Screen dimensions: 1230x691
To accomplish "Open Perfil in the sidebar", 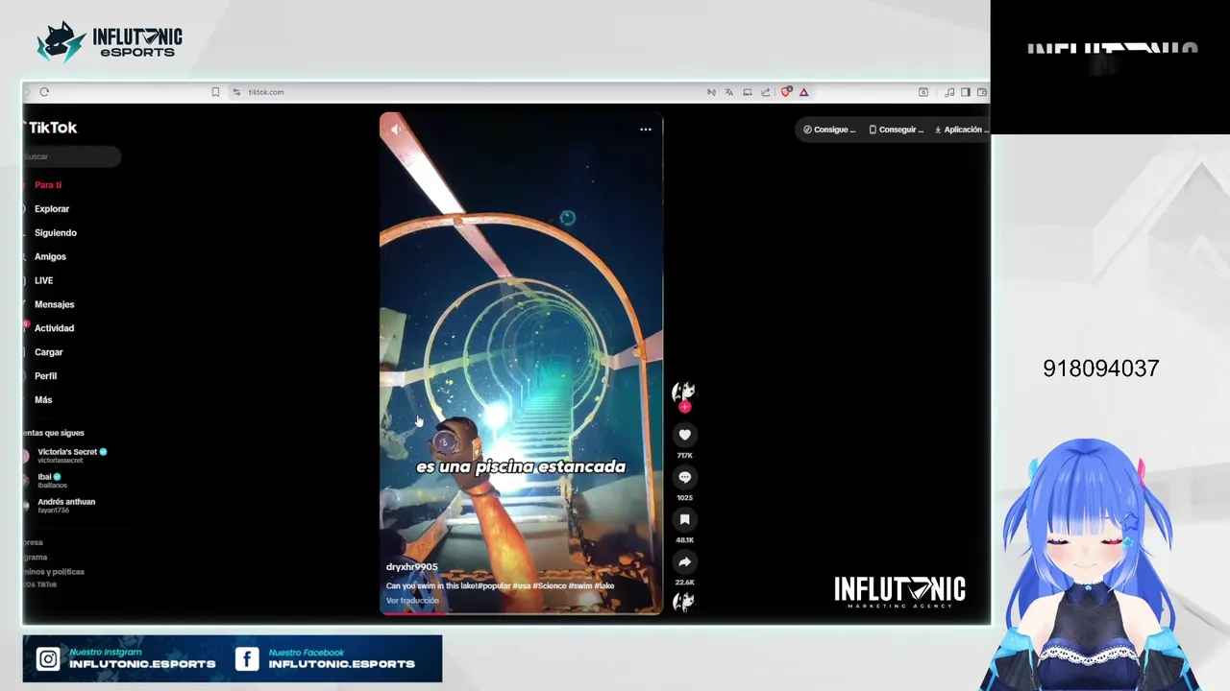I will click(45, 376).
